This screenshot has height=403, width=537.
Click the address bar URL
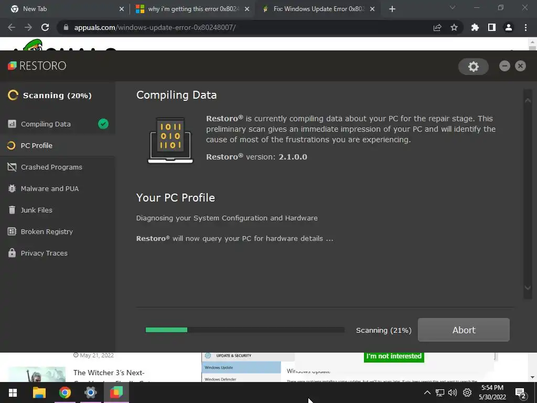coord(155,27)
